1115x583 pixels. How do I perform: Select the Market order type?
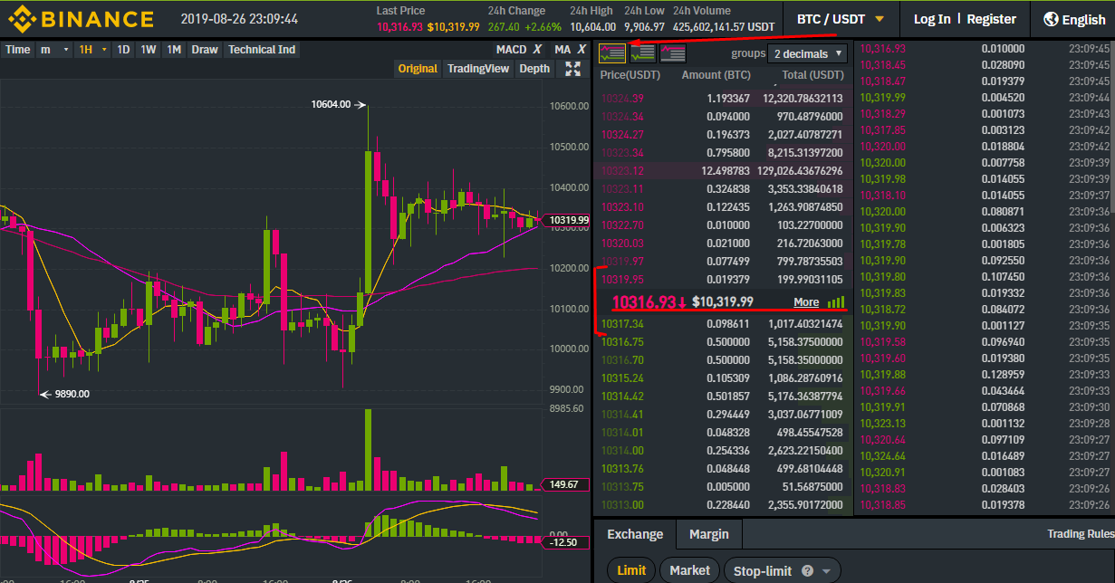[x=690, y=570]
